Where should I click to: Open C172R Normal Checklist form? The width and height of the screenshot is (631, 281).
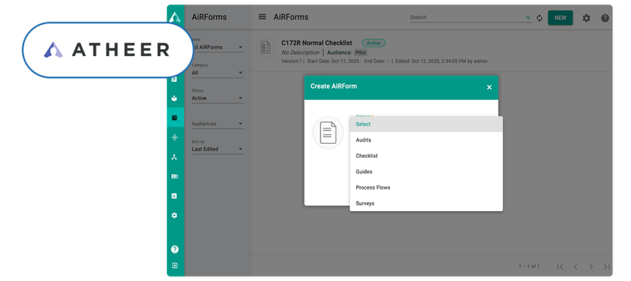pyautogui.click(x=317, y=43)
